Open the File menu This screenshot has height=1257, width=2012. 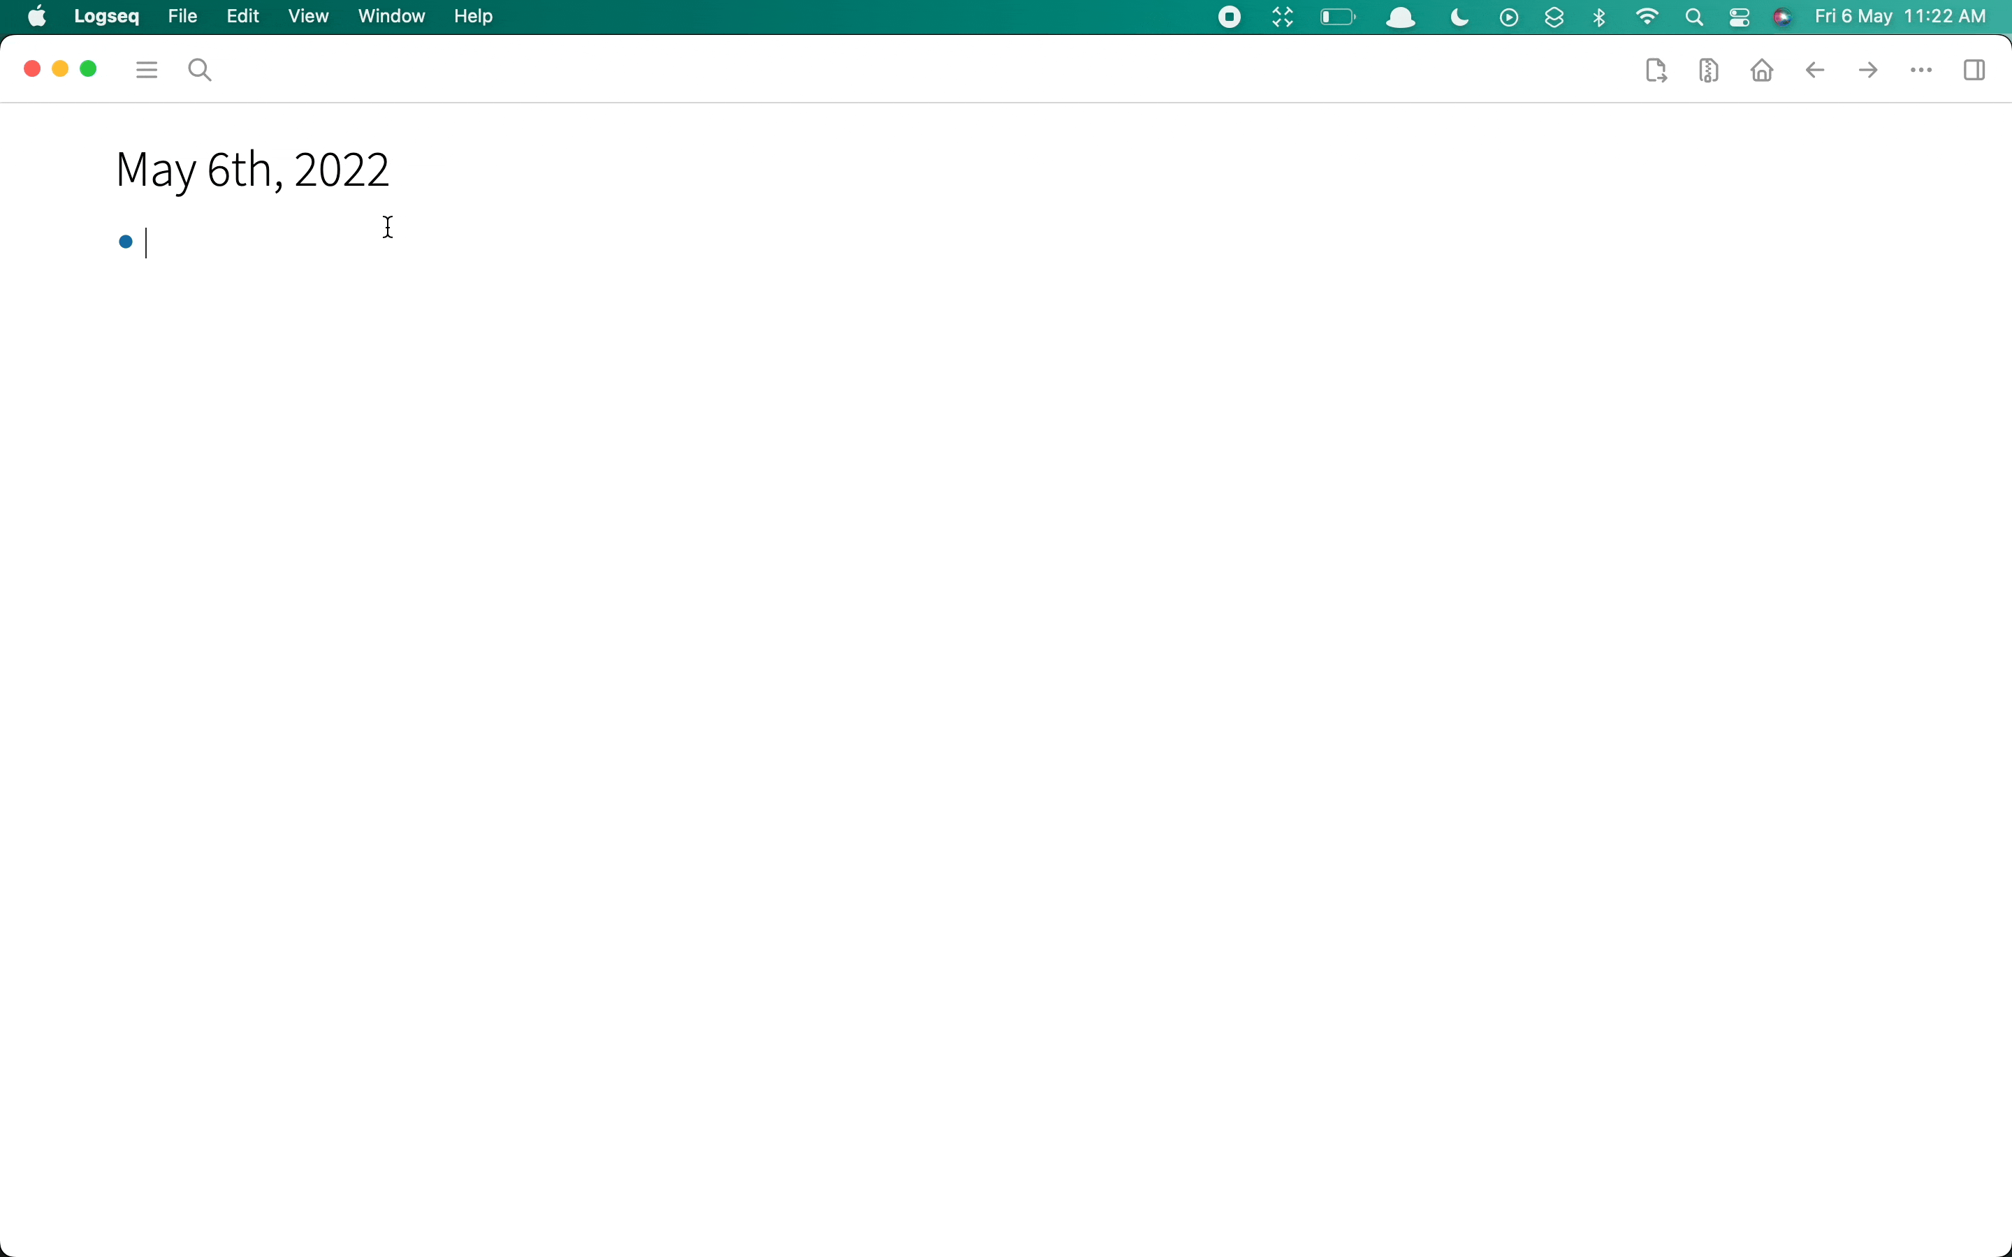(183, 17)
